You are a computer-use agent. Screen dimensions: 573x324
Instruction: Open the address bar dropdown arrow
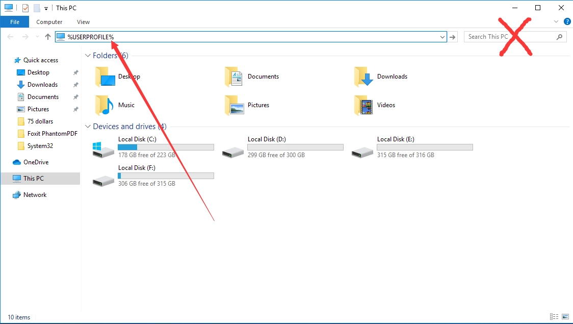coord(442,37)
